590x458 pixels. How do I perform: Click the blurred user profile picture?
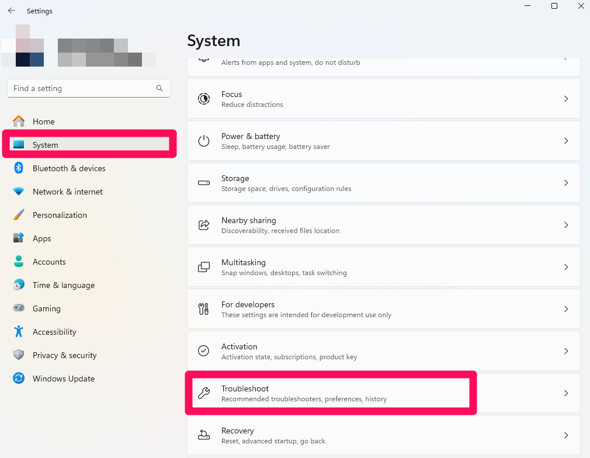23,46
